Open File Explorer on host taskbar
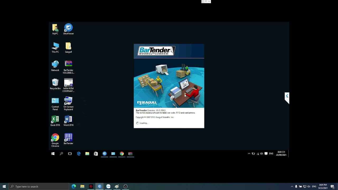 (x=82, y=187)
